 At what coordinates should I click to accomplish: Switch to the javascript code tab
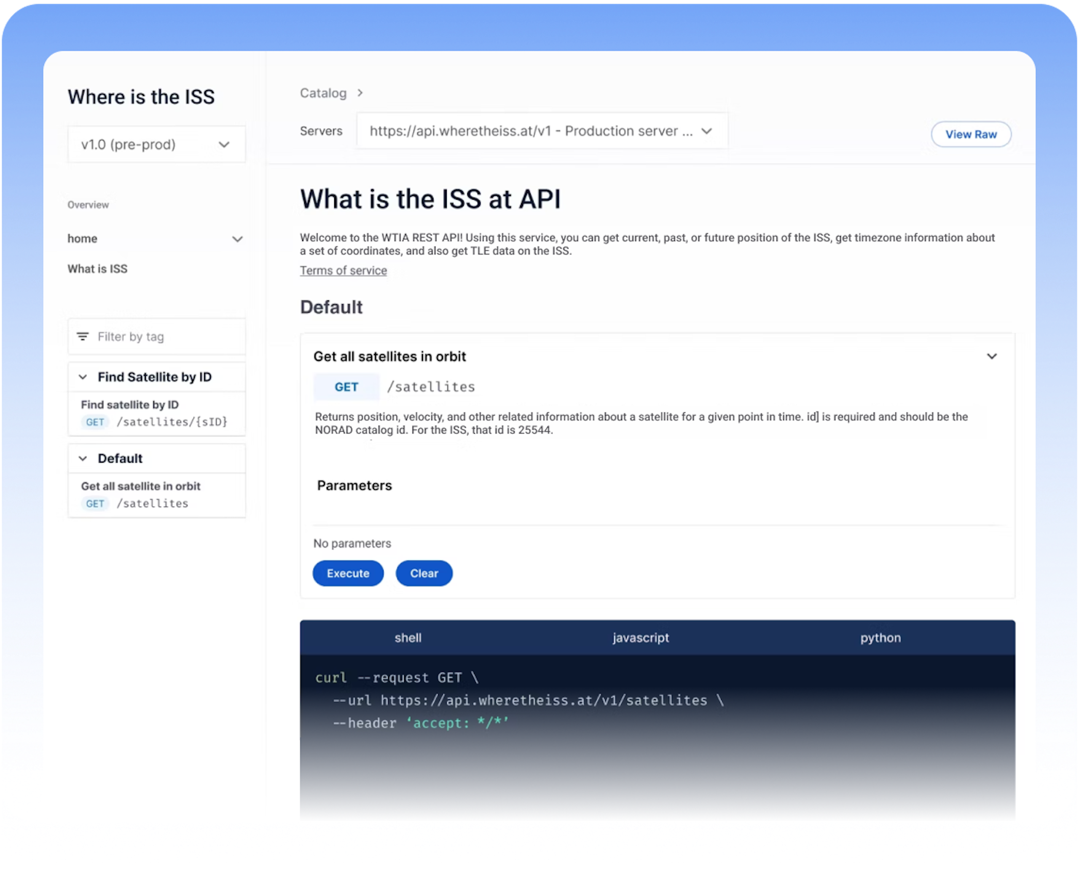point(640,637)
